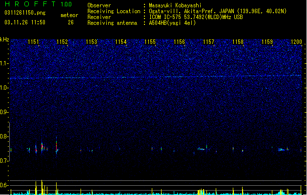Screen dimensions: 307x195
Task: Click the file name 0311261150.png
Action: [x=25, y=13]
